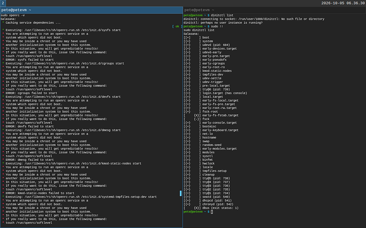Focus the left terminal title bar pete@petevm
The image size is (366, 228).
pyautogui.click(x=91, y=10)
